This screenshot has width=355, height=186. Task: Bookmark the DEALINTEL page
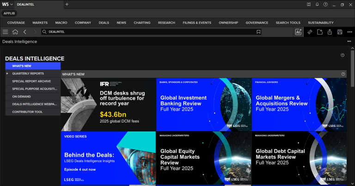[x=258, y=32]
